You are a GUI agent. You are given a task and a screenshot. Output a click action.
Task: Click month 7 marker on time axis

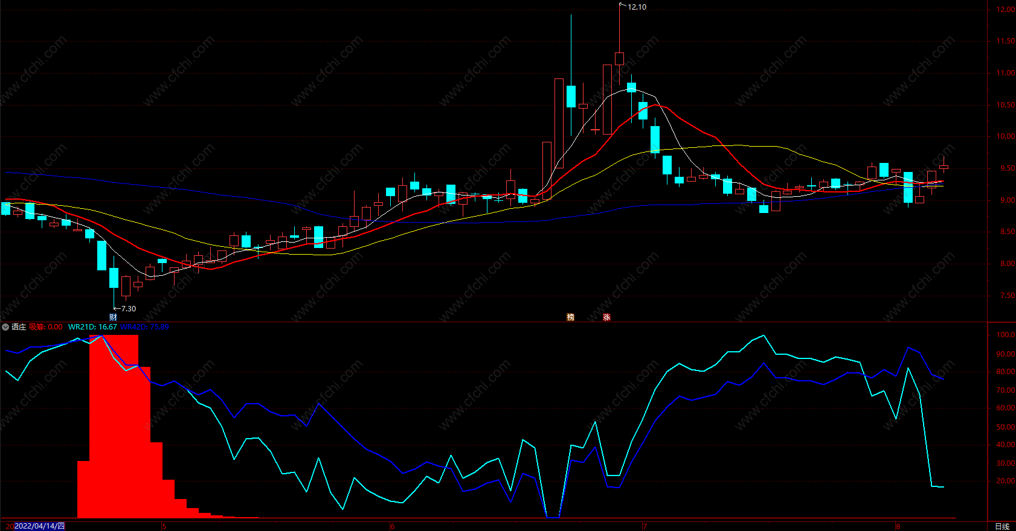pyautogui.click(x=645, y=527)
